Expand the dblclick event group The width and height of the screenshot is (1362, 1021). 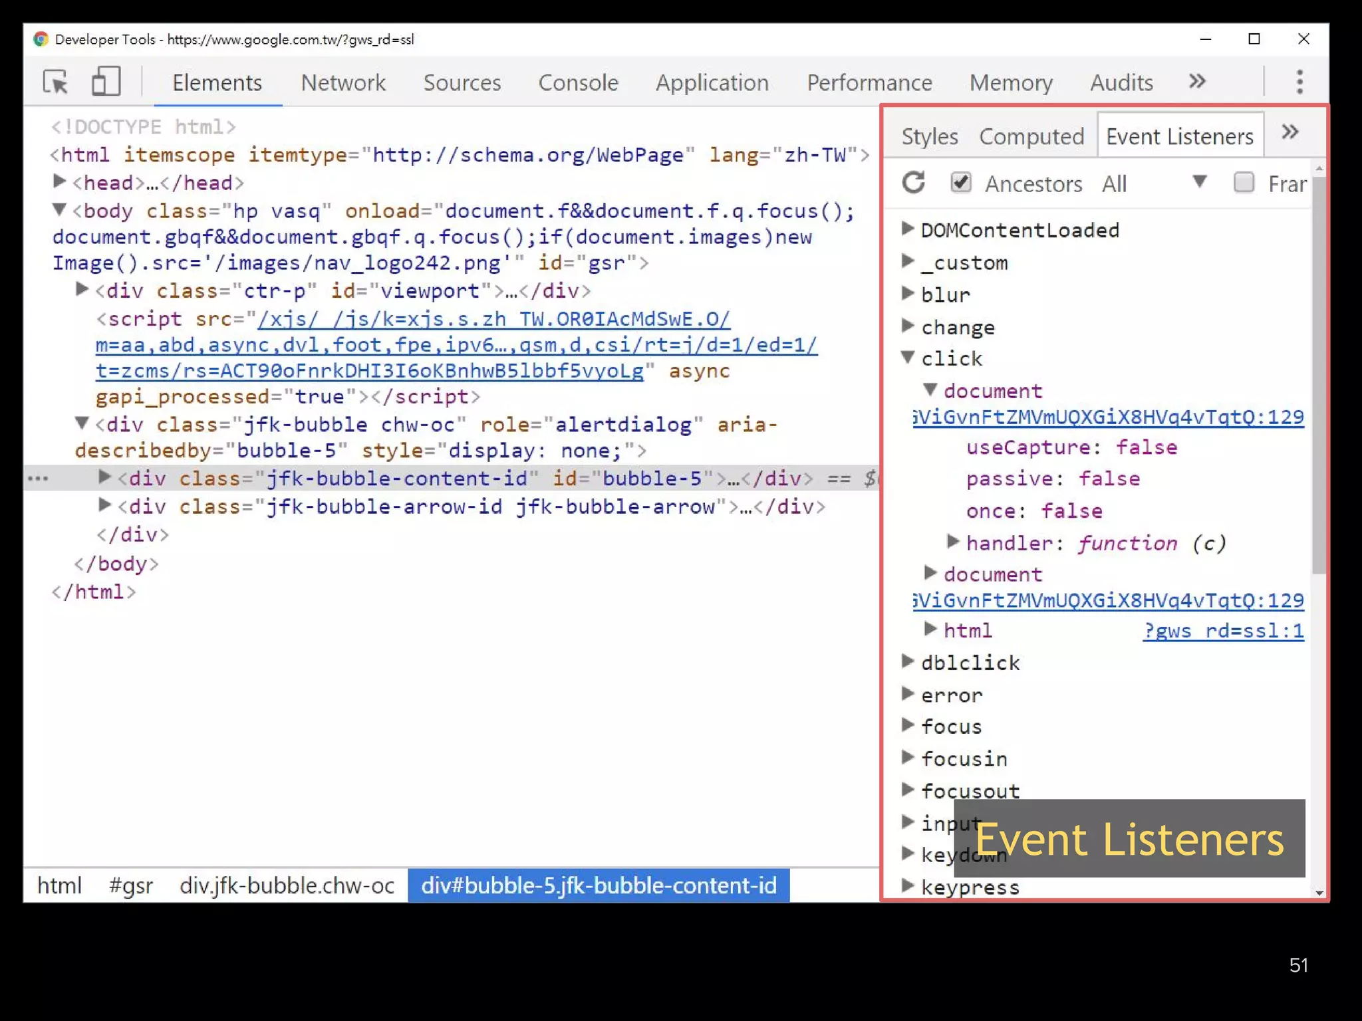tap(908, 661)
